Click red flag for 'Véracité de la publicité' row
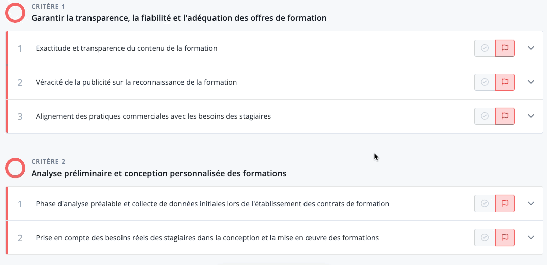This screenshot has height=265, width=547. click(505, 82)
